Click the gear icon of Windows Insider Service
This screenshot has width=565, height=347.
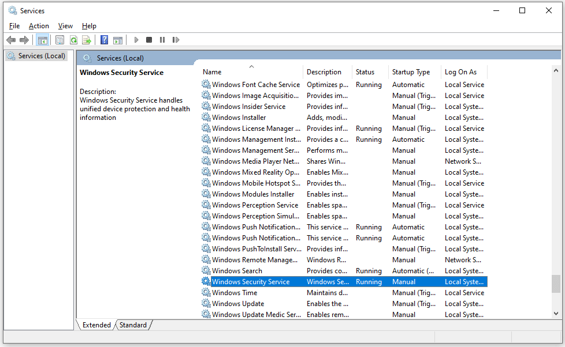[206, 107]
